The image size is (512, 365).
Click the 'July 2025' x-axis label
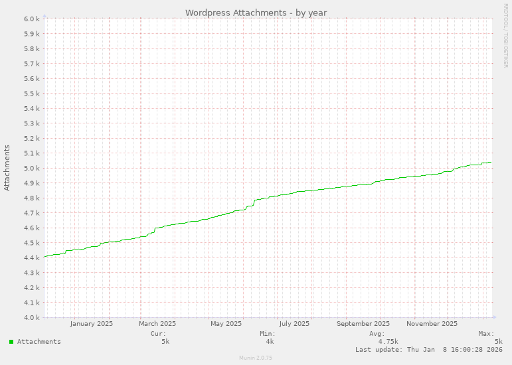pos(294,324)
